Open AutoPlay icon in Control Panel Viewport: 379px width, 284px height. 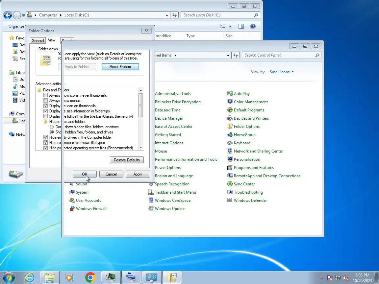tap(230, 94)
